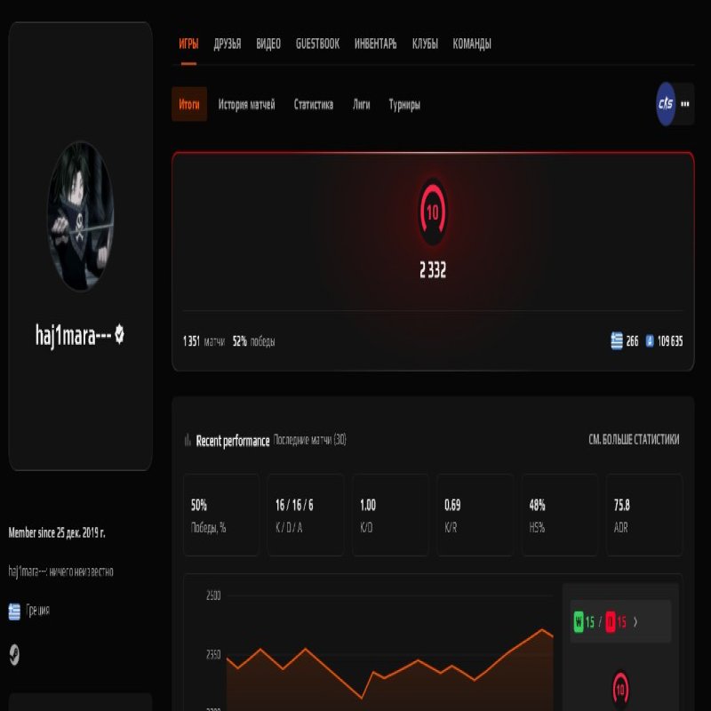This screenshot has height=711, width=711.
Task: Click the verified badge beside haj1mara--- name
Action: pyautogui.click(x=121, y=336)
